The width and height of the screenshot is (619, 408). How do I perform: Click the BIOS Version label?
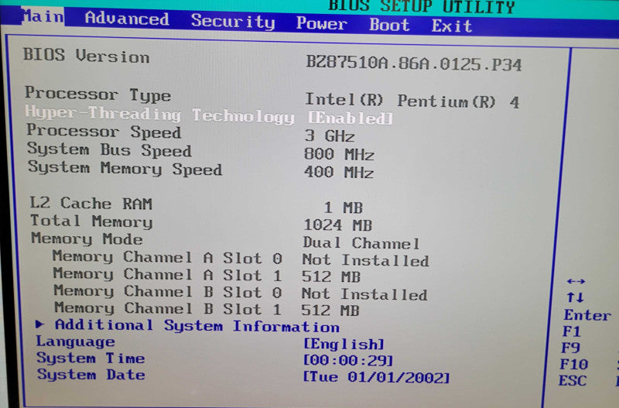point(86,56)
